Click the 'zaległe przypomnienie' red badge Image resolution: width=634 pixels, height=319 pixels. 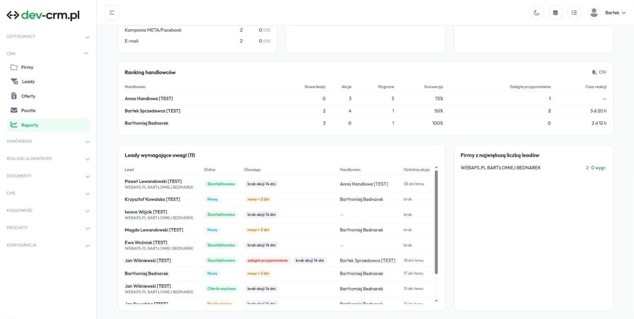(x=267, y=260)
